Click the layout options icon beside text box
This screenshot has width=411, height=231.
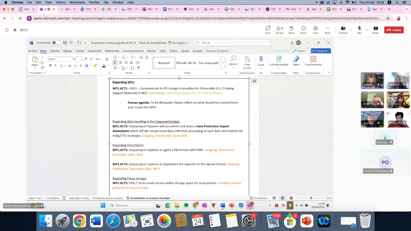click(254, 81)
